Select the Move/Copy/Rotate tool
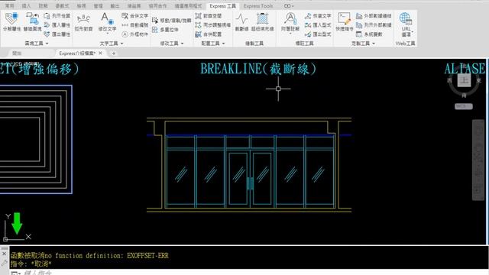This screenshot has width=489, height=275. [171, 21]
